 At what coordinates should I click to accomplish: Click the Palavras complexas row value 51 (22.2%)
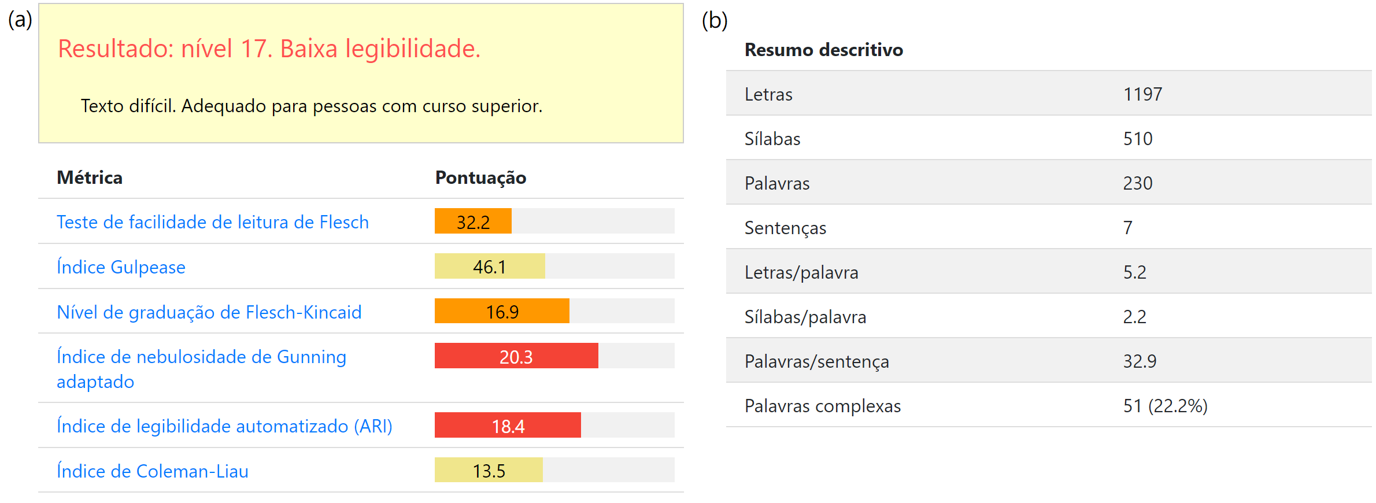[1165, 406]
